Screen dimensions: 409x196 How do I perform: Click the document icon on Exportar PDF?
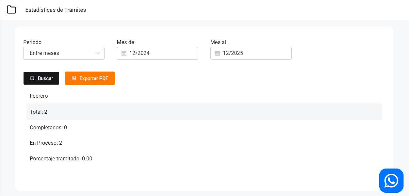[74, 78]
